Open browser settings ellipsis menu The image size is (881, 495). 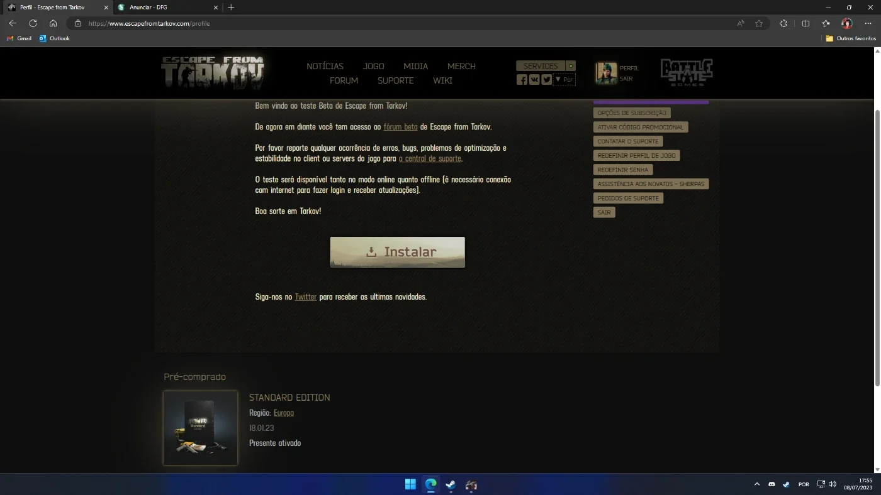pos(868,23)
